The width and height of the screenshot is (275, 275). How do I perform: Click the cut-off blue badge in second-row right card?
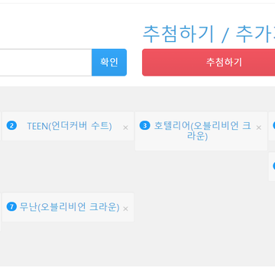pyautogui.click(x=274, y=166)
